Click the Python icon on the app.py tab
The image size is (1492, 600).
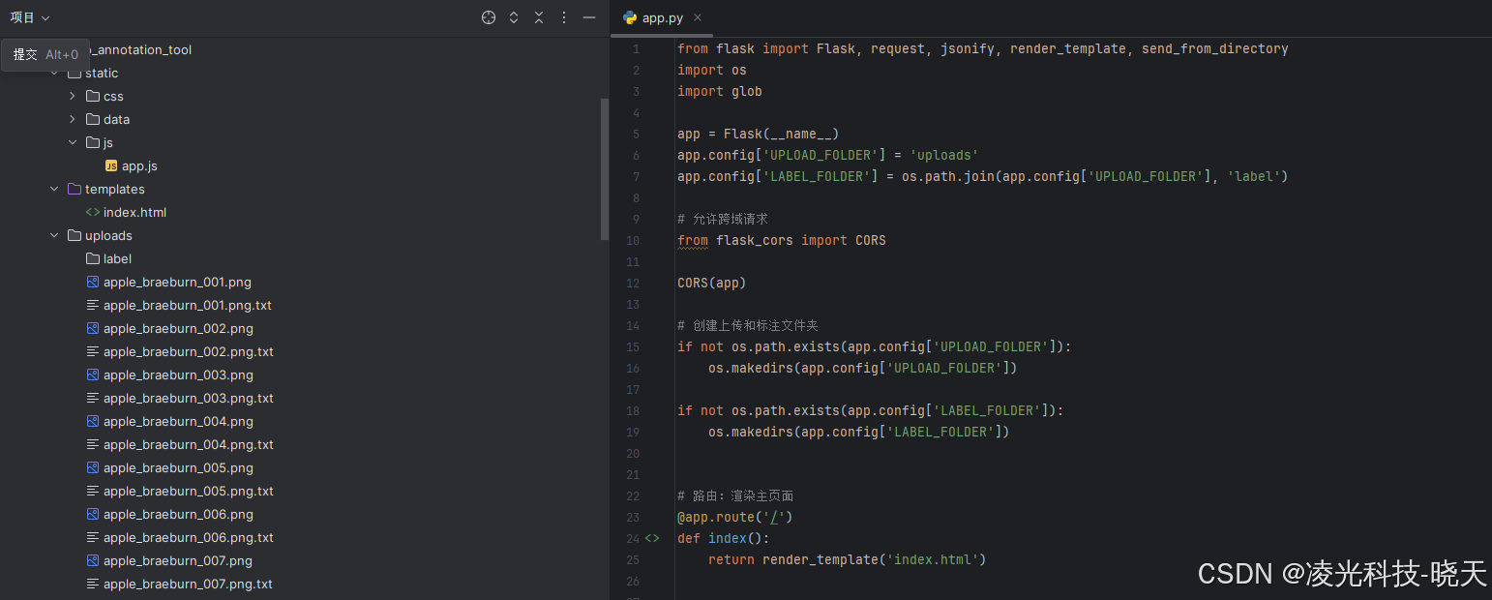click(631, 16)
